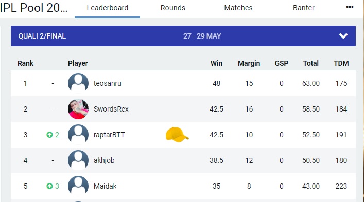364x202 pixels.
Task: Click teosanru's default avatar icon
Action: tap(78, 83)
